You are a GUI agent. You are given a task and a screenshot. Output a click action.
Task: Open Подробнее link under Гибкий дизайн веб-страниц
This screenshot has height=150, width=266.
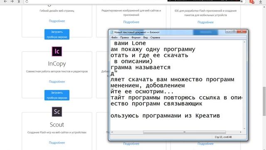57,21
